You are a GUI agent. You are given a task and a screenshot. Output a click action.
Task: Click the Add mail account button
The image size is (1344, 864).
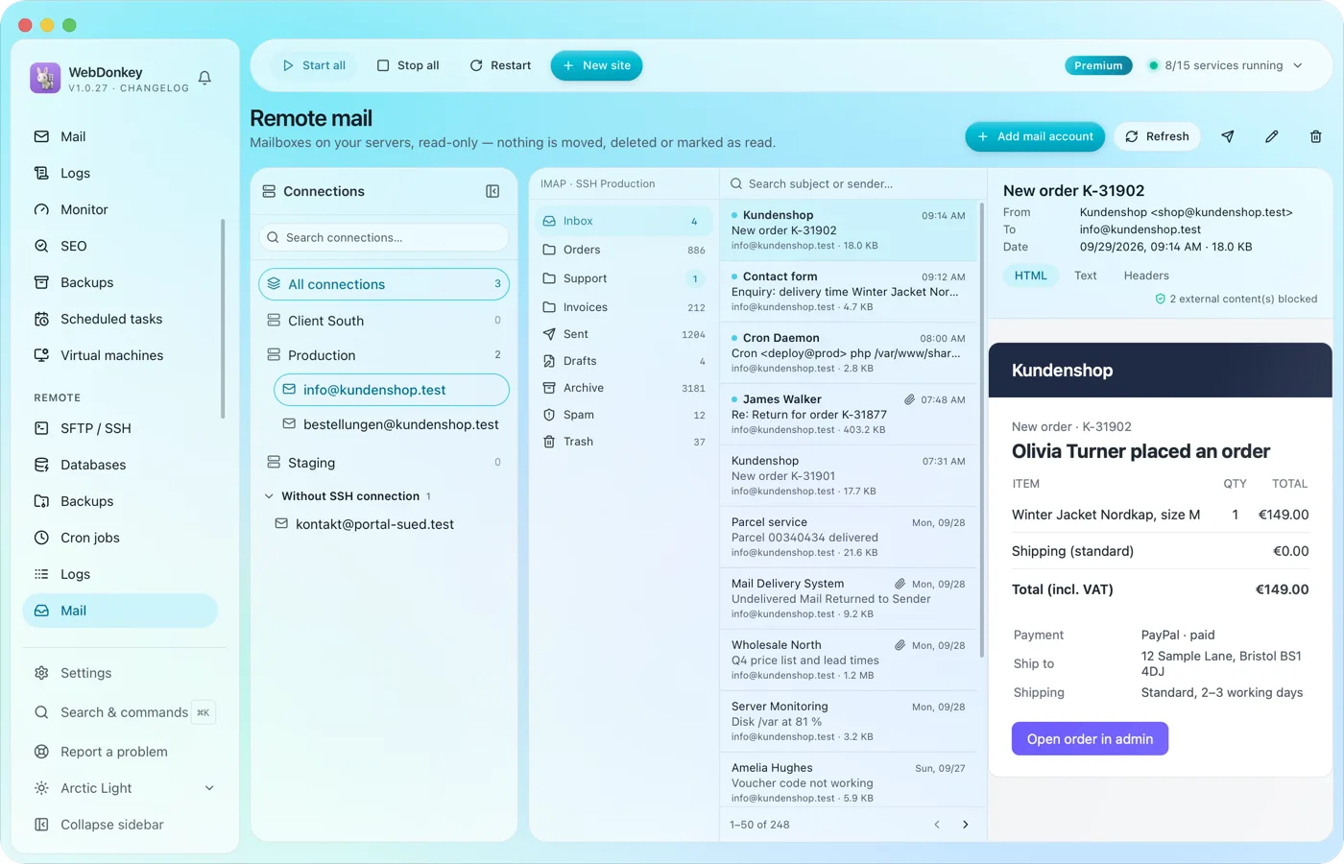point(1035,136)
